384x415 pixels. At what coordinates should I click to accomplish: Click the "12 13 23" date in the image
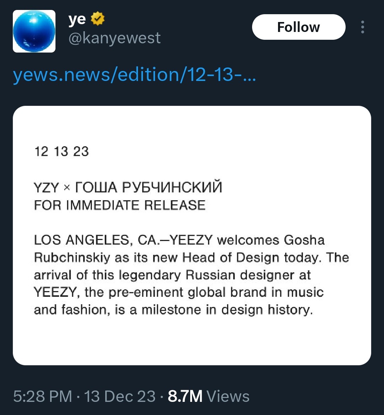[62, 151]
